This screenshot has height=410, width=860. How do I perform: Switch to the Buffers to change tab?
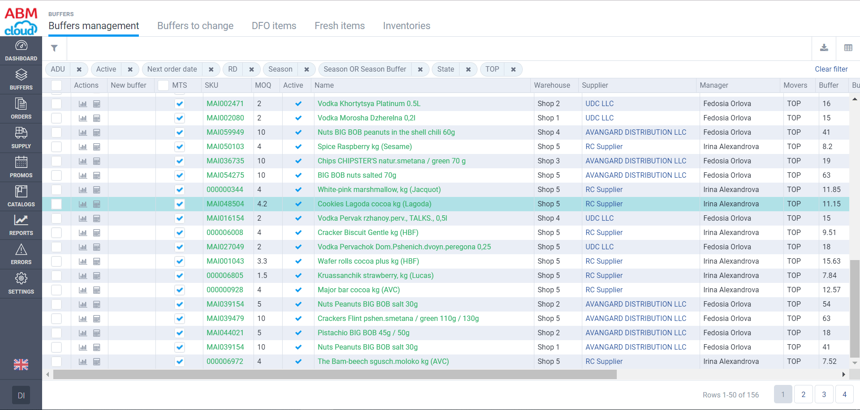tap(195, 26)
